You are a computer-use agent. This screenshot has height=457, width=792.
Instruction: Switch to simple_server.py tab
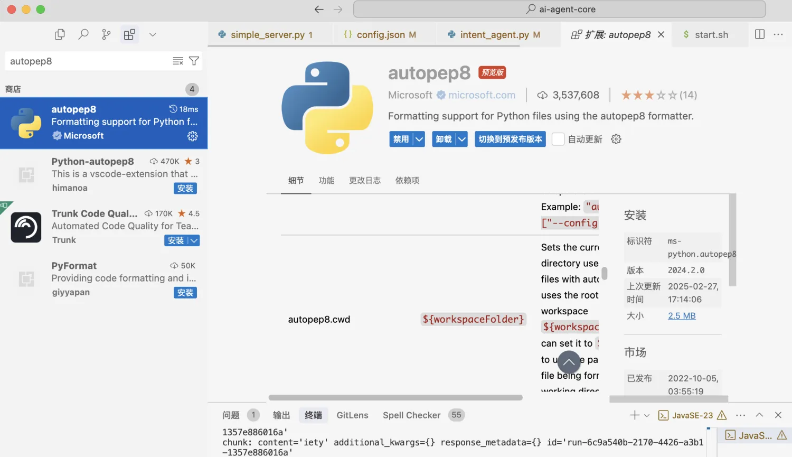[270, 35]
